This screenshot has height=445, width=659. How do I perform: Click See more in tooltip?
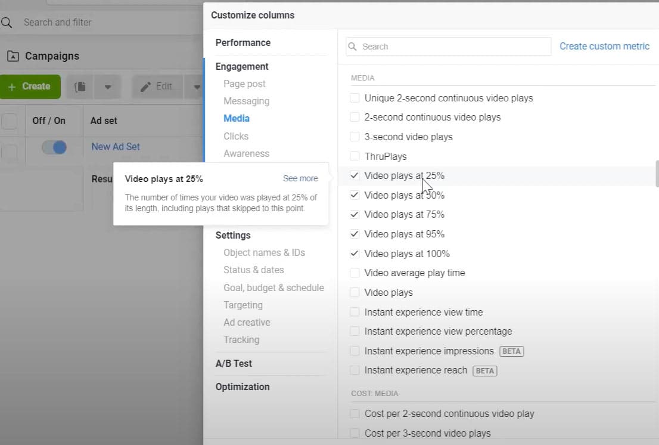click(x=300, y=178)
